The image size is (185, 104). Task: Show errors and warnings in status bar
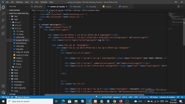point(5,97)
